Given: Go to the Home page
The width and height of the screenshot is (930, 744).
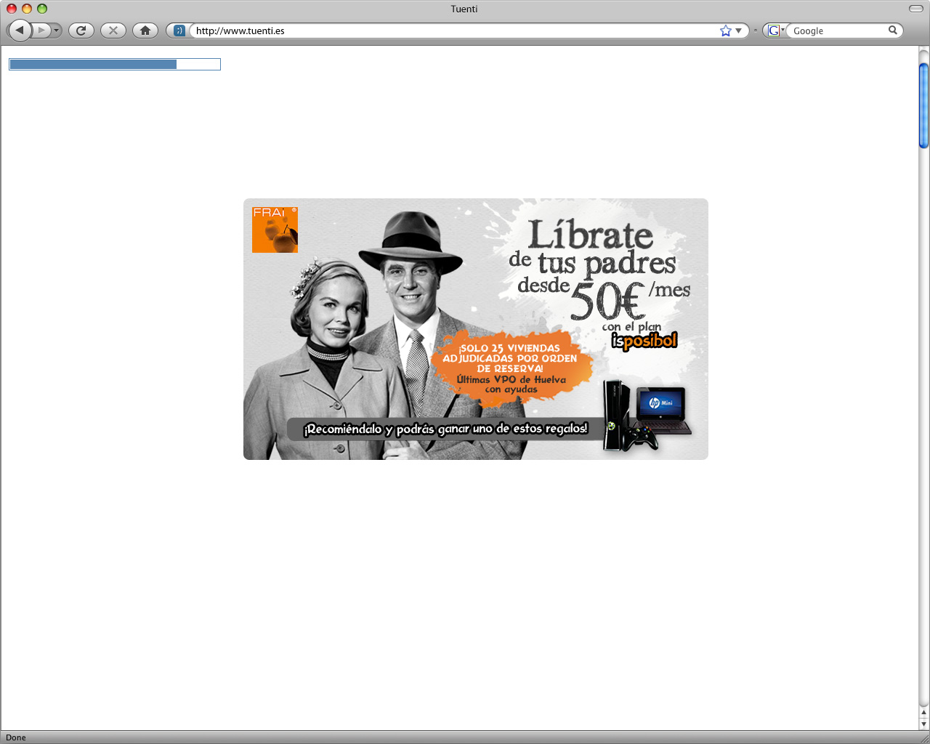Looking at the screenshot, I should 145,31.
